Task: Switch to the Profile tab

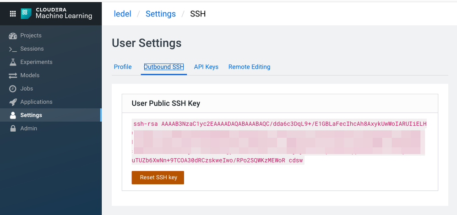Action: tap(123, 67)
